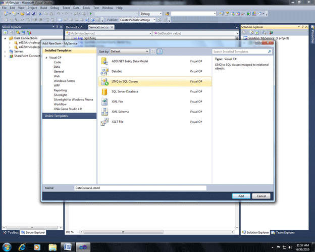
Task: Open the 100 % editor zoom dropdown
Action: coord(72,232)
